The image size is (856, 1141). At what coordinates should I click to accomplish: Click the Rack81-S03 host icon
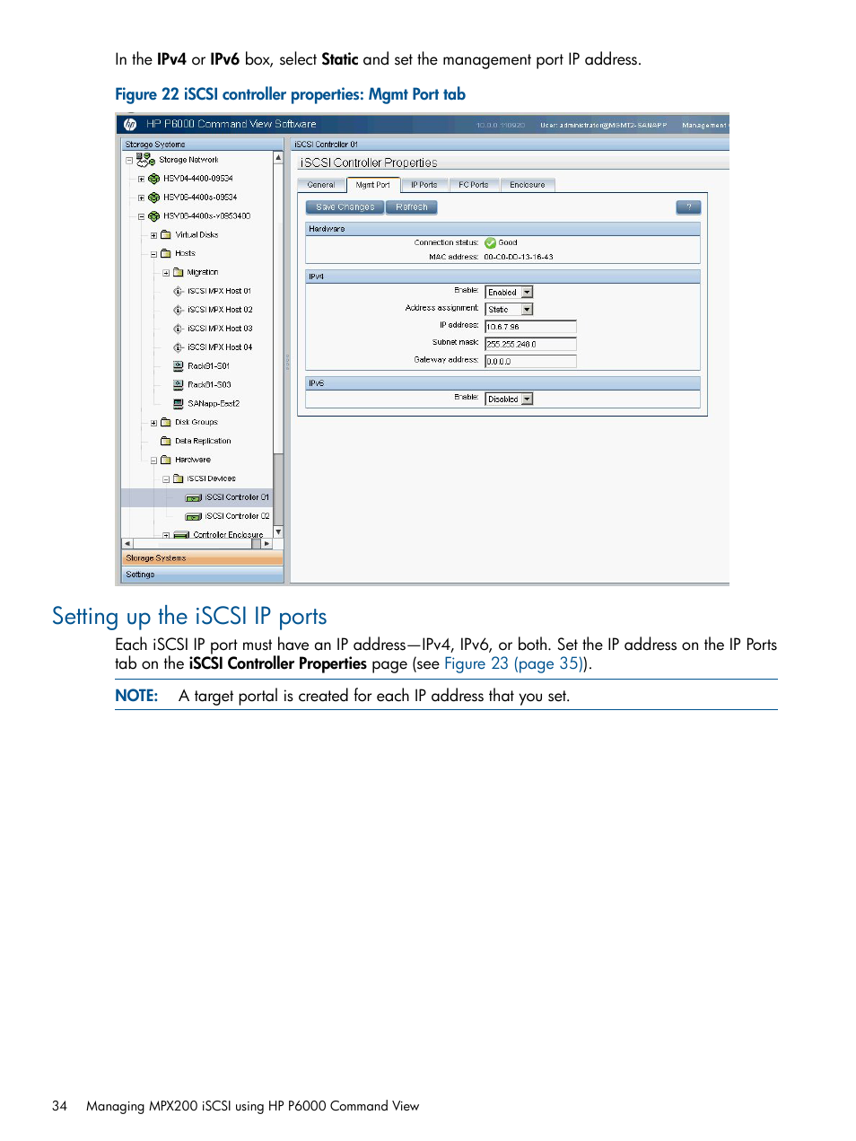(x=179, y=385)
